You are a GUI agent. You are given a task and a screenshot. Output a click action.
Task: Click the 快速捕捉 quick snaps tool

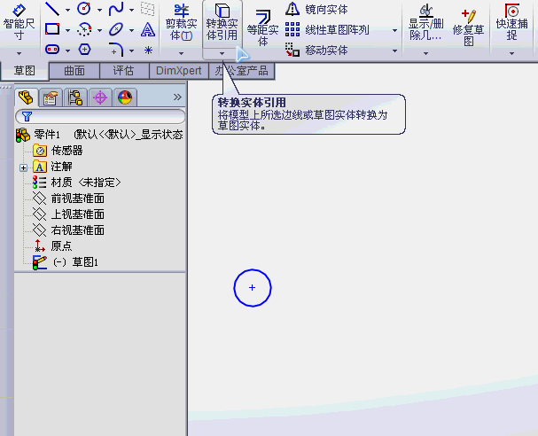511,22
